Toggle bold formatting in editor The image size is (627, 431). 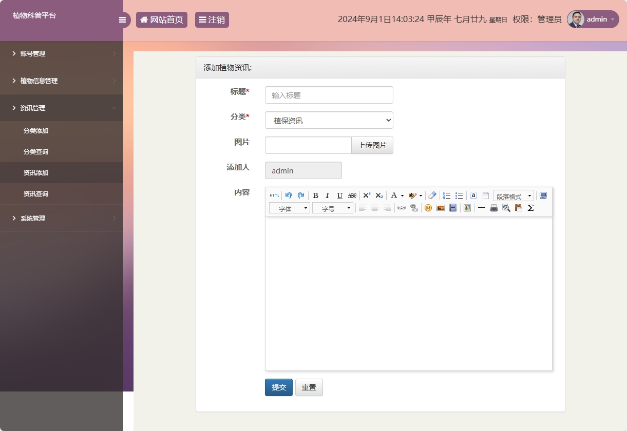point(315,195)
